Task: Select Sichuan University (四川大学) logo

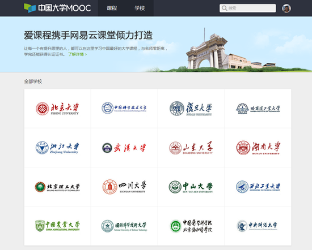Action: point(124,187)
